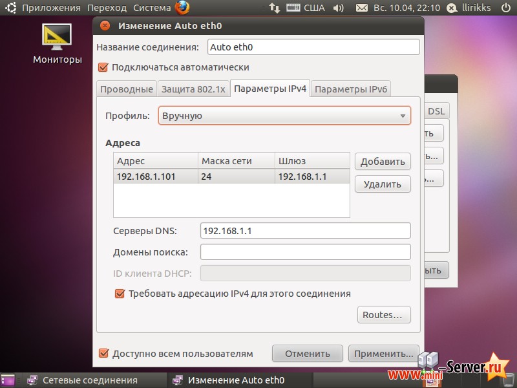Switch to the Параметры IPv6 tab
This screenshot has width=517, height=388.
(x=351, y=89)
